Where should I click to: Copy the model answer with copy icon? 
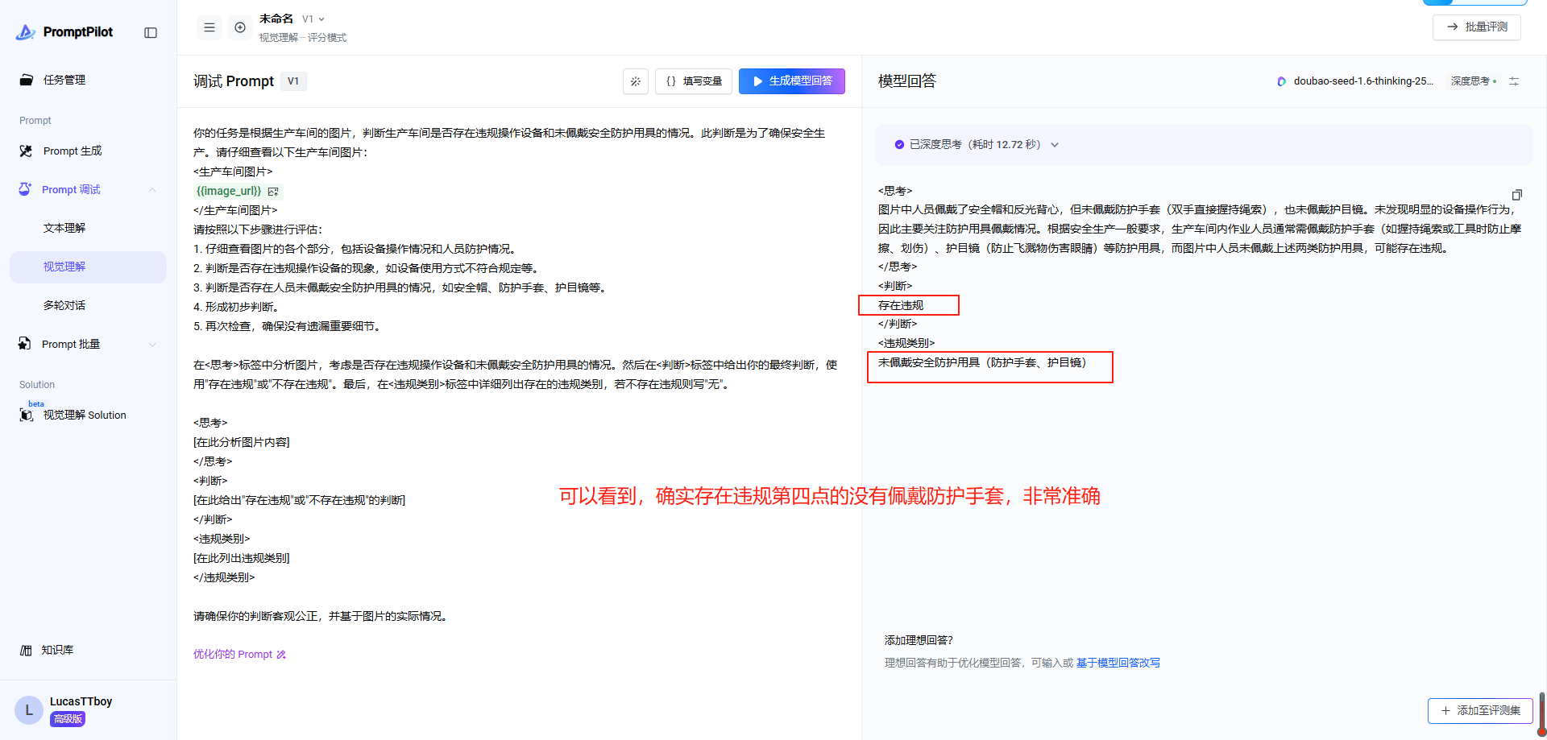pyautogui.click(x=1517, y=195)
